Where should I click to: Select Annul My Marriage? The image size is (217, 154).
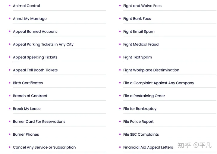[x=30, y=19]
